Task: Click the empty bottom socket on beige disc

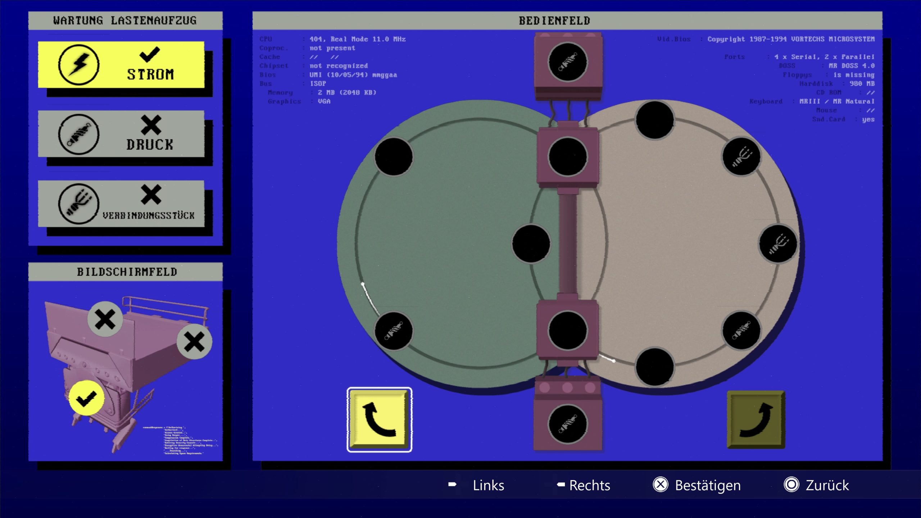Action: [x=655, y=367]
